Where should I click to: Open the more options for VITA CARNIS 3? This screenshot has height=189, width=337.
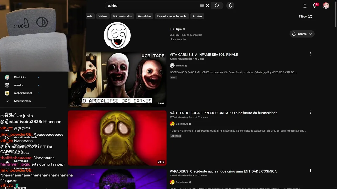tap(310, 54)
